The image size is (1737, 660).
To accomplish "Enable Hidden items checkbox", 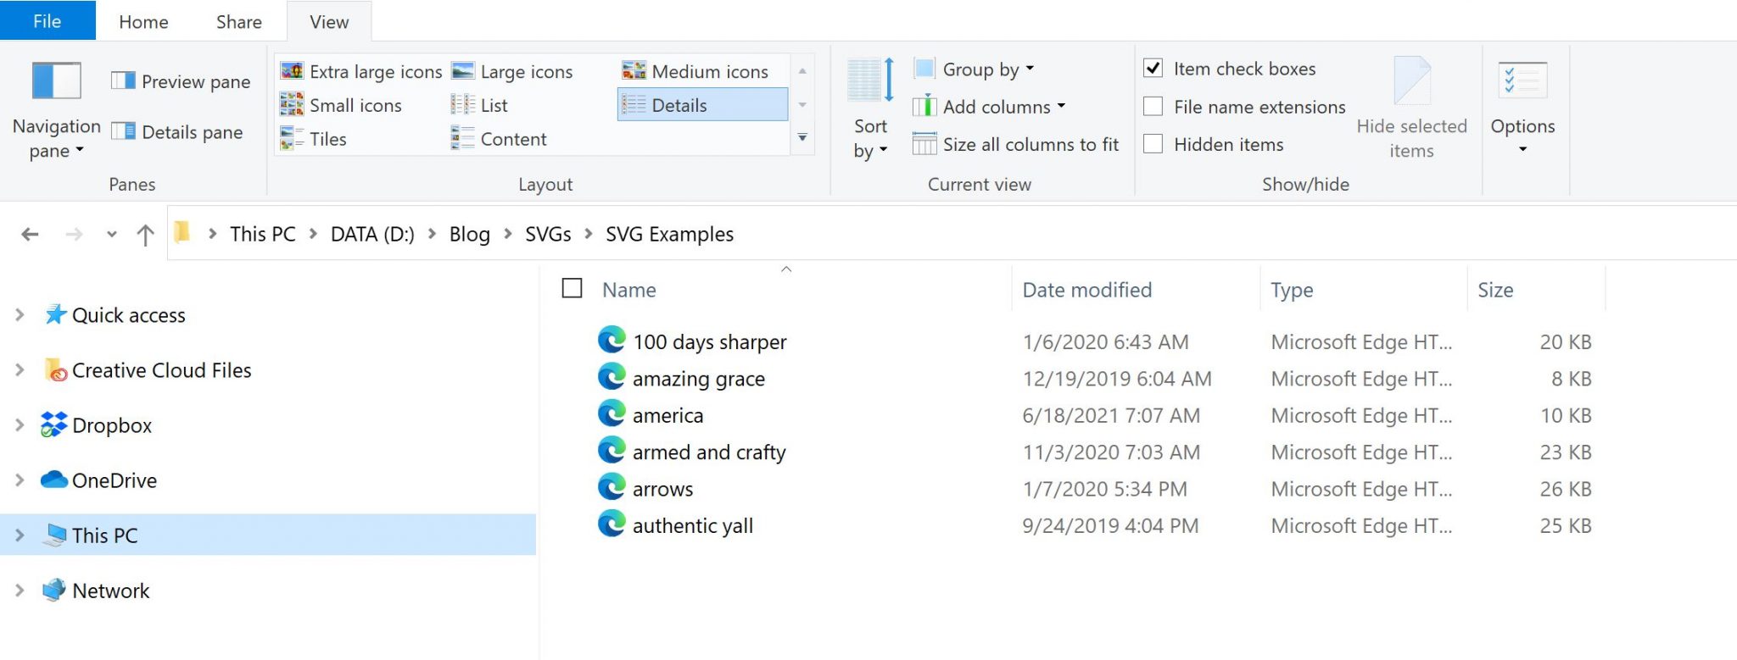I will pos(1153,143).
